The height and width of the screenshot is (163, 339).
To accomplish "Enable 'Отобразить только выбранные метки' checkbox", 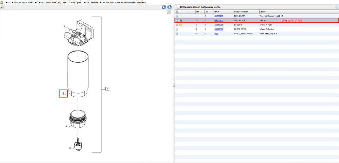I will pyautogui.click(x=178, y=7).
